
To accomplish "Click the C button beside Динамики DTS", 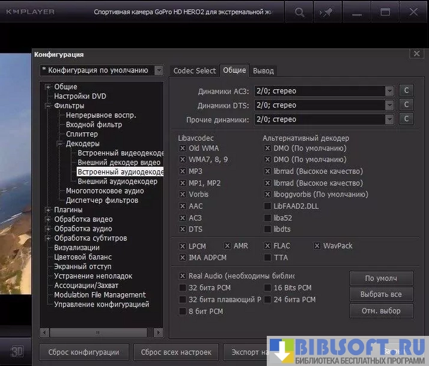I will [x=406, y=105].
